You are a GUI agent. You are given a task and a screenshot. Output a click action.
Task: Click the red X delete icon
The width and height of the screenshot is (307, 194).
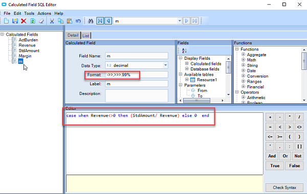click(24, 21)
